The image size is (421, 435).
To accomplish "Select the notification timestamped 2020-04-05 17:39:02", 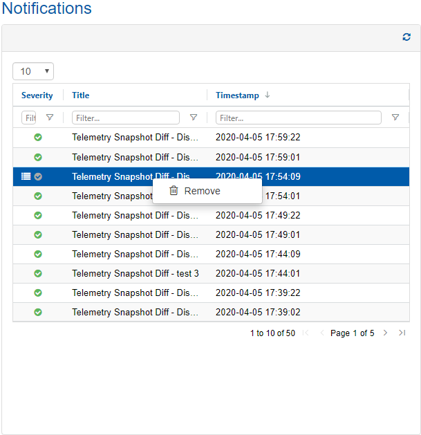I will pyautogui.click(x=258, y=312).
